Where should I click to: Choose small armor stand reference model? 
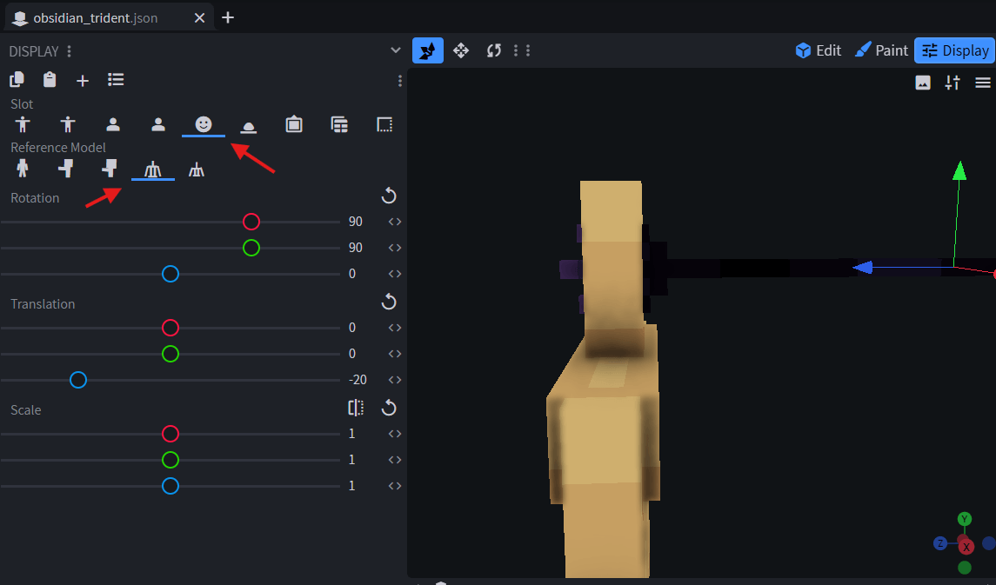point(197,170)
